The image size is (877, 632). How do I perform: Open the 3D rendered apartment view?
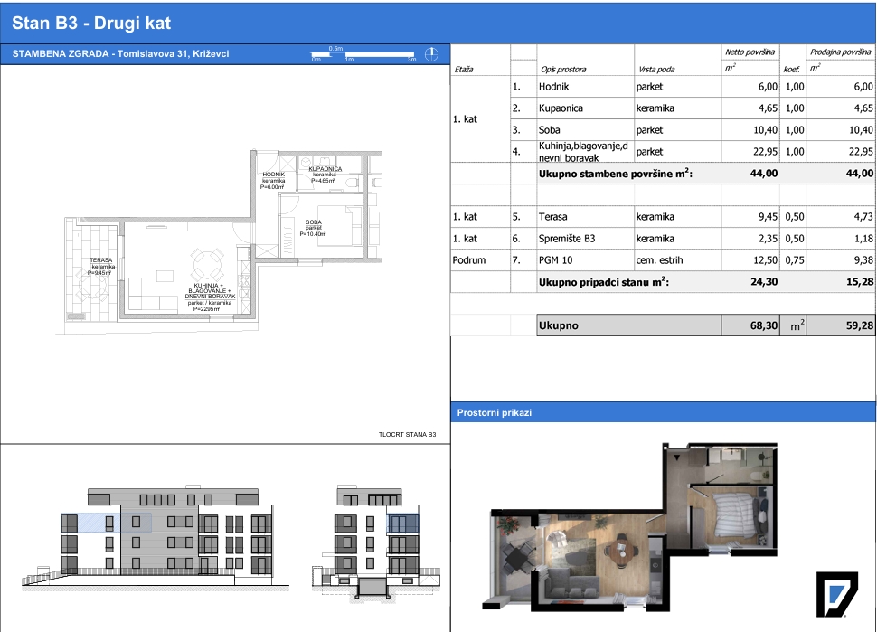pos(630,525)
